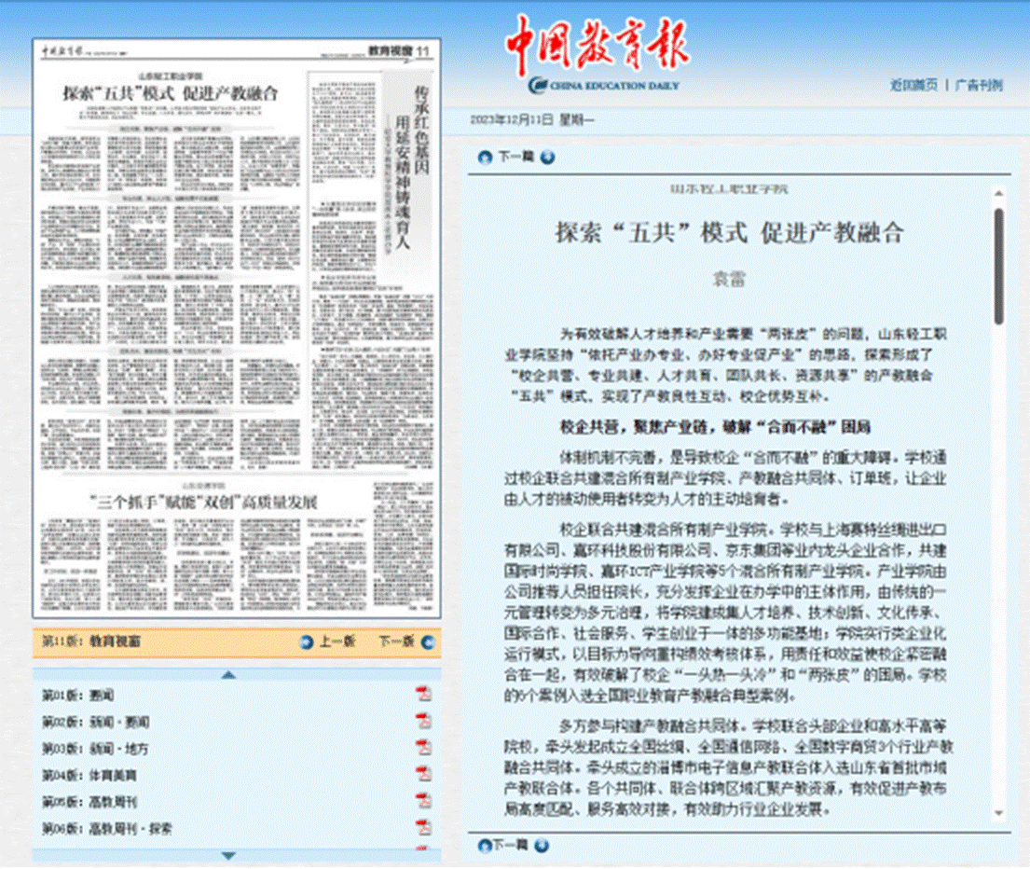Screen dimensions: 1030x869
Task: Click the 第11版：教育视窗 header bar
Action: [x=93, y=641]
